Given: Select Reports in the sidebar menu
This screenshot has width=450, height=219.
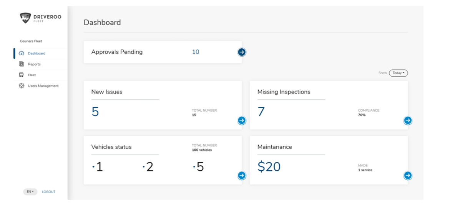Looking at the screenshot, I should [x=34, y=64].
